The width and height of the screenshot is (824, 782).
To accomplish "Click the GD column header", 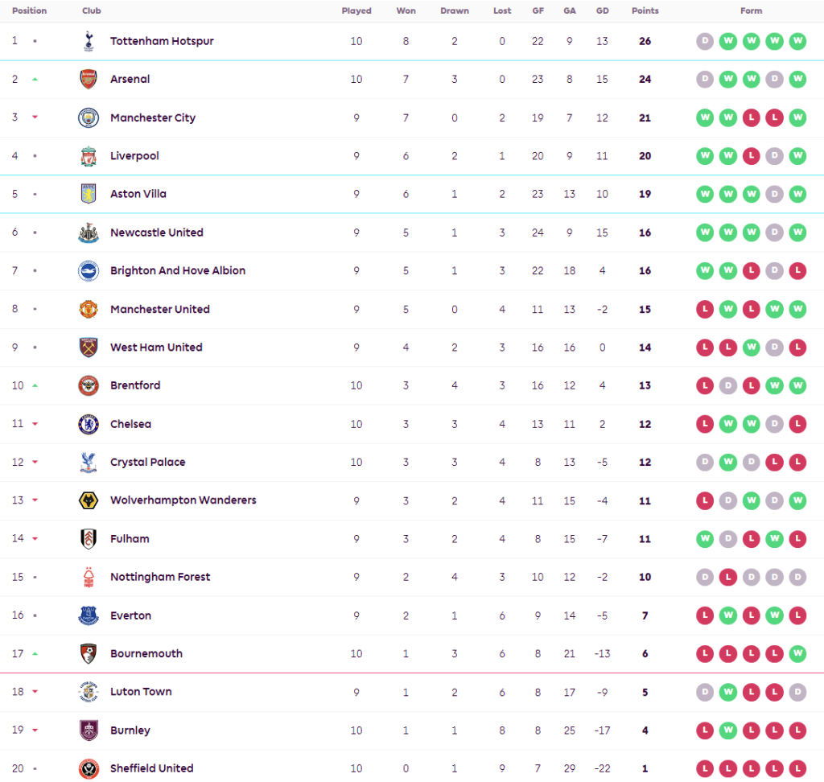I will pos(602,11).
